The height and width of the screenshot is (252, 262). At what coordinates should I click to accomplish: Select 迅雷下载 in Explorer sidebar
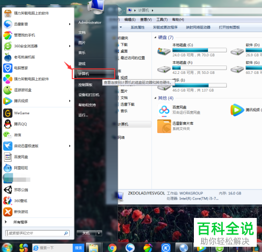point(127,104)
